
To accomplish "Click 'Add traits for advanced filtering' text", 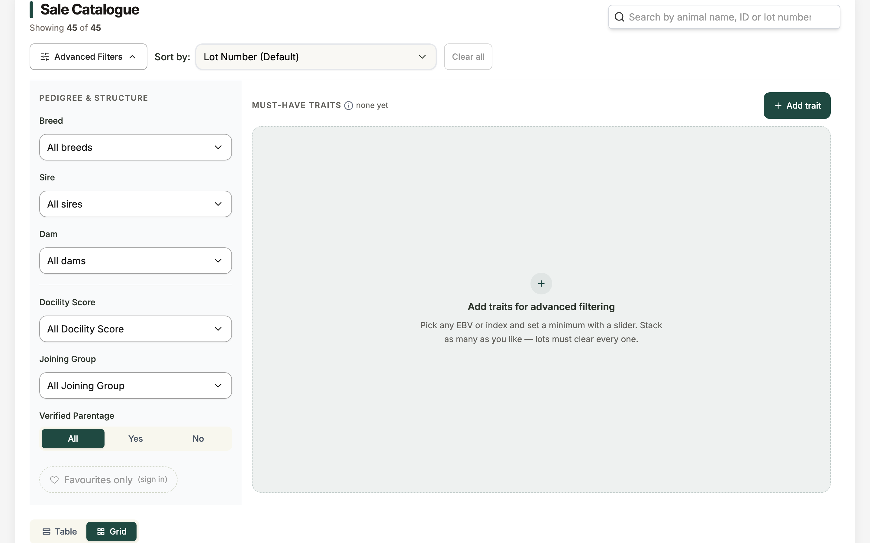I will pyautogui.click(x=541, y=307).
